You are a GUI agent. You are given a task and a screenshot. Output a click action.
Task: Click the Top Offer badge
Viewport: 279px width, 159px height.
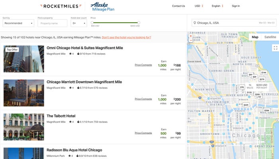pos(12,50)
